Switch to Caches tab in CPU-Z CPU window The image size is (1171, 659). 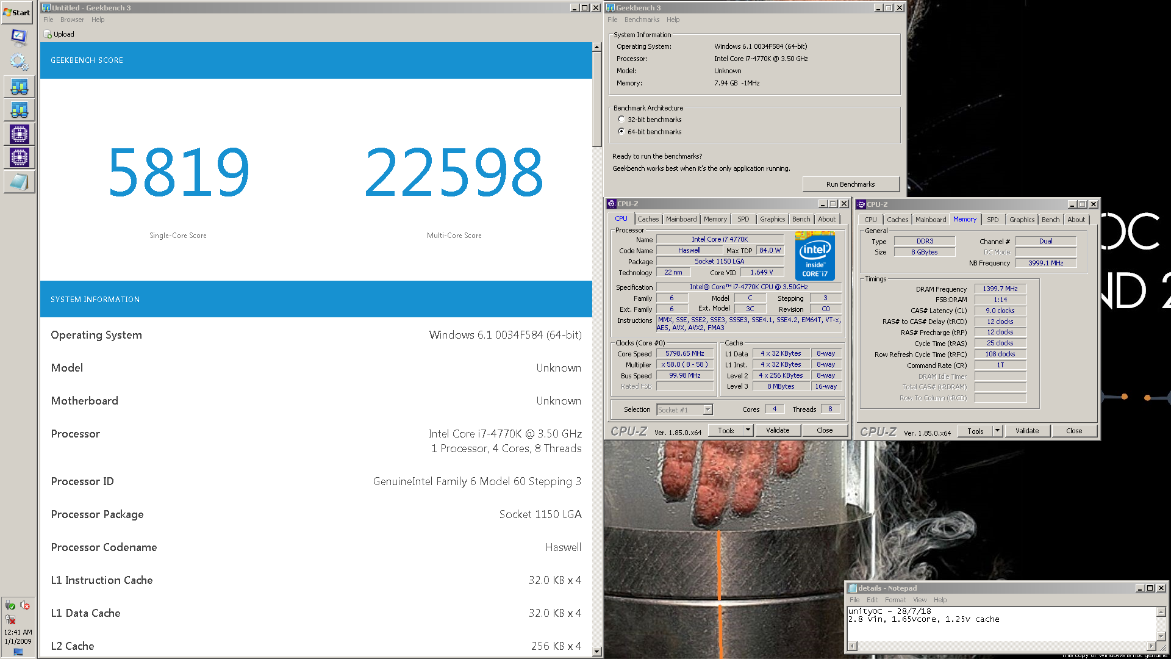(x=648, y=219)
